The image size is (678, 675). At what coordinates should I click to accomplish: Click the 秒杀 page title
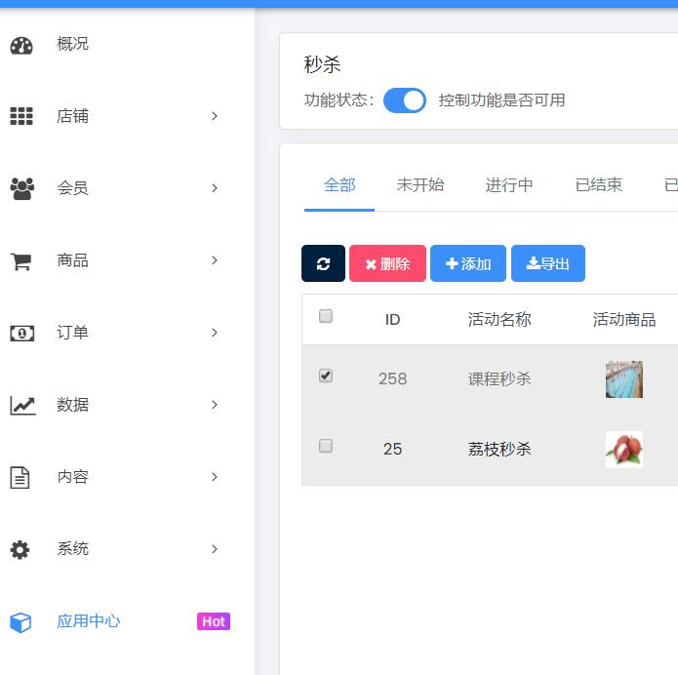(x=322, y=64)
